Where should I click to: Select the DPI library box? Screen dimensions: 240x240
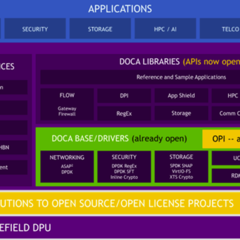(124, 96)
